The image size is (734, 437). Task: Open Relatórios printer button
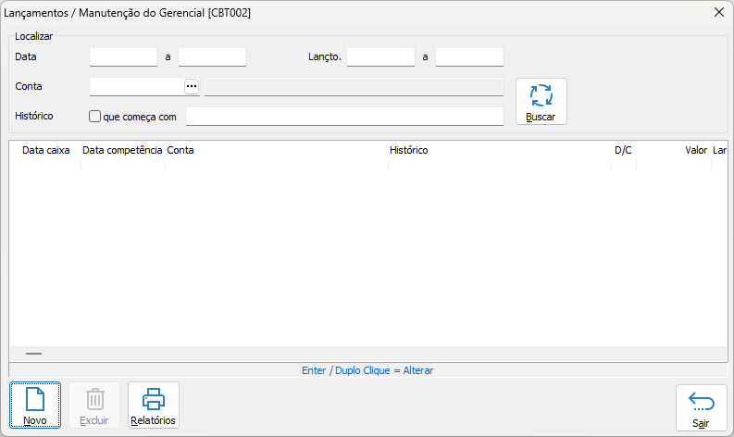154,406
